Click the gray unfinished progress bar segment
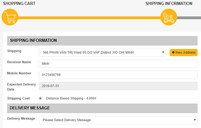 point(189,18)
